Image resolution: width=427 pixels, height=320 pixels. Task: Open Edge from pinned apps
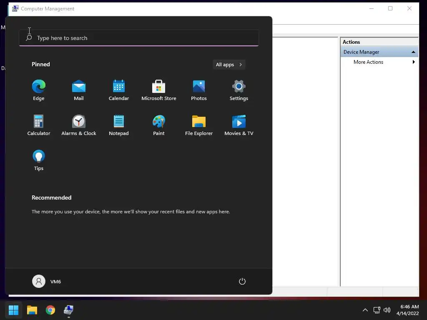[x=39, y=90]
